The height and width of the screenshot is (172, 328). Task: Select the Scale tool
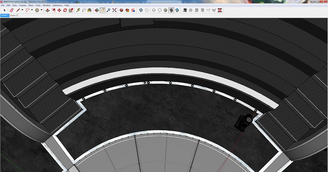[x=71, y=10]
